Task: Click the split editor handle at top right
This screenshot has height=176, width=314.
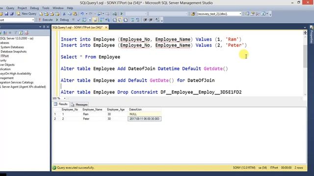Action: [305, 33]
